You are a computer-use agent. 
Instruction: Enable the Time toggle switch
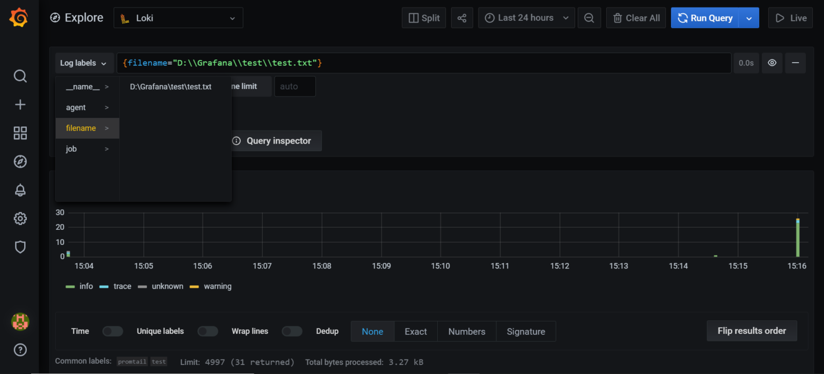coord(113,331)
